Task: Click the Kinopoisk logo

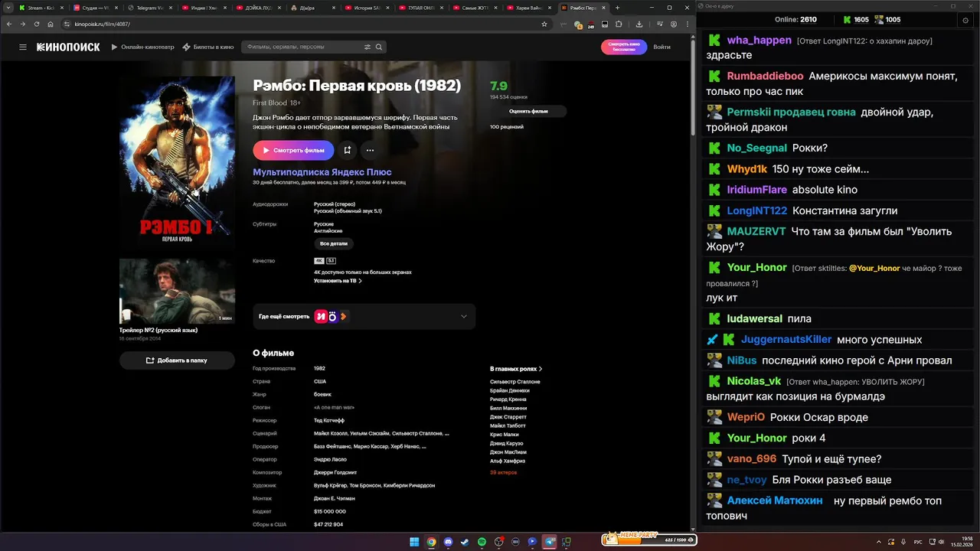Action: tap(68, 47)
